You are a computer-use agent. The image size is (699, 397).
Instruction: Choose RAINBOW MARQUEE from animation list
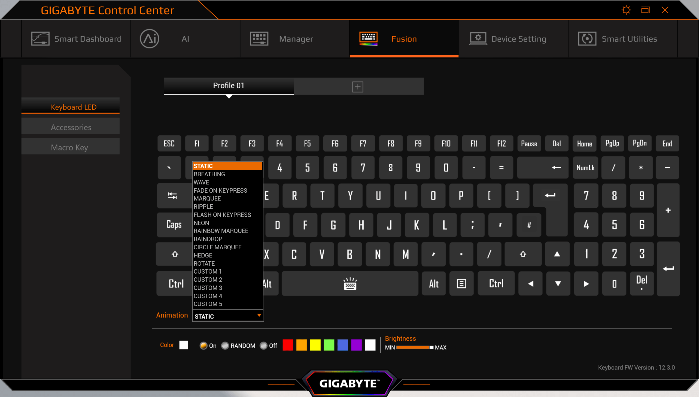[x=221, y=231]
